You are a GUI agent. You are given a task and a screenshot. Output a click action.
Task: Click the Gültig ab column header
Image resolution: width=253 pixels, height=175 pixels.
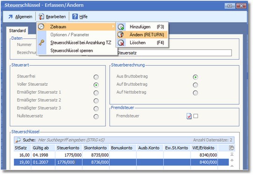[x=41, y=148]
